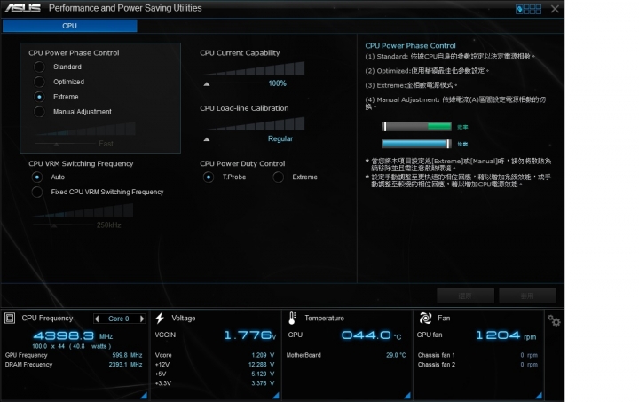Click the Vcore 1.209 V value
Image resolution: width=639 pixels, height=402 pixels.
click(x=263, y=355)
